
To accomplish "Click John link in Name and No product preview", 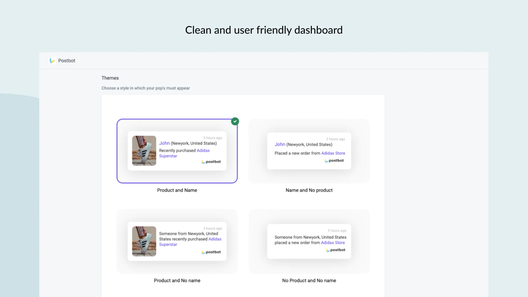I will click(280, 145).
